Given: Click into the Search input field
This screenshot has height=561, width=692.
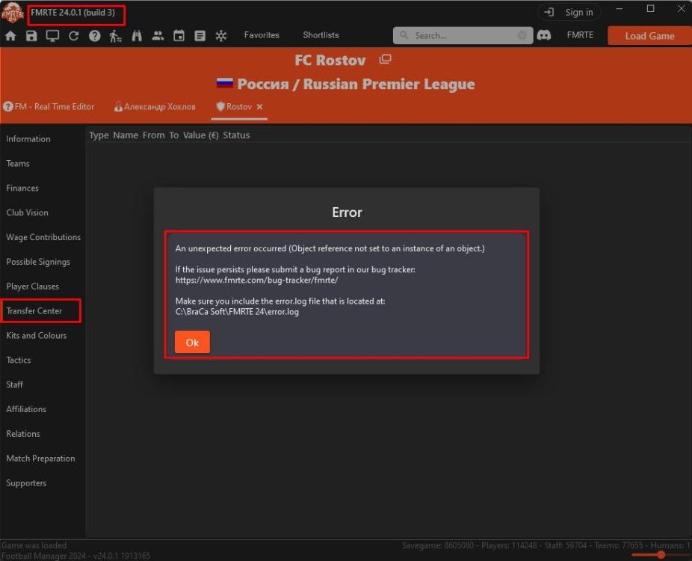Looking at the screenshot, I should pos(463,35).
